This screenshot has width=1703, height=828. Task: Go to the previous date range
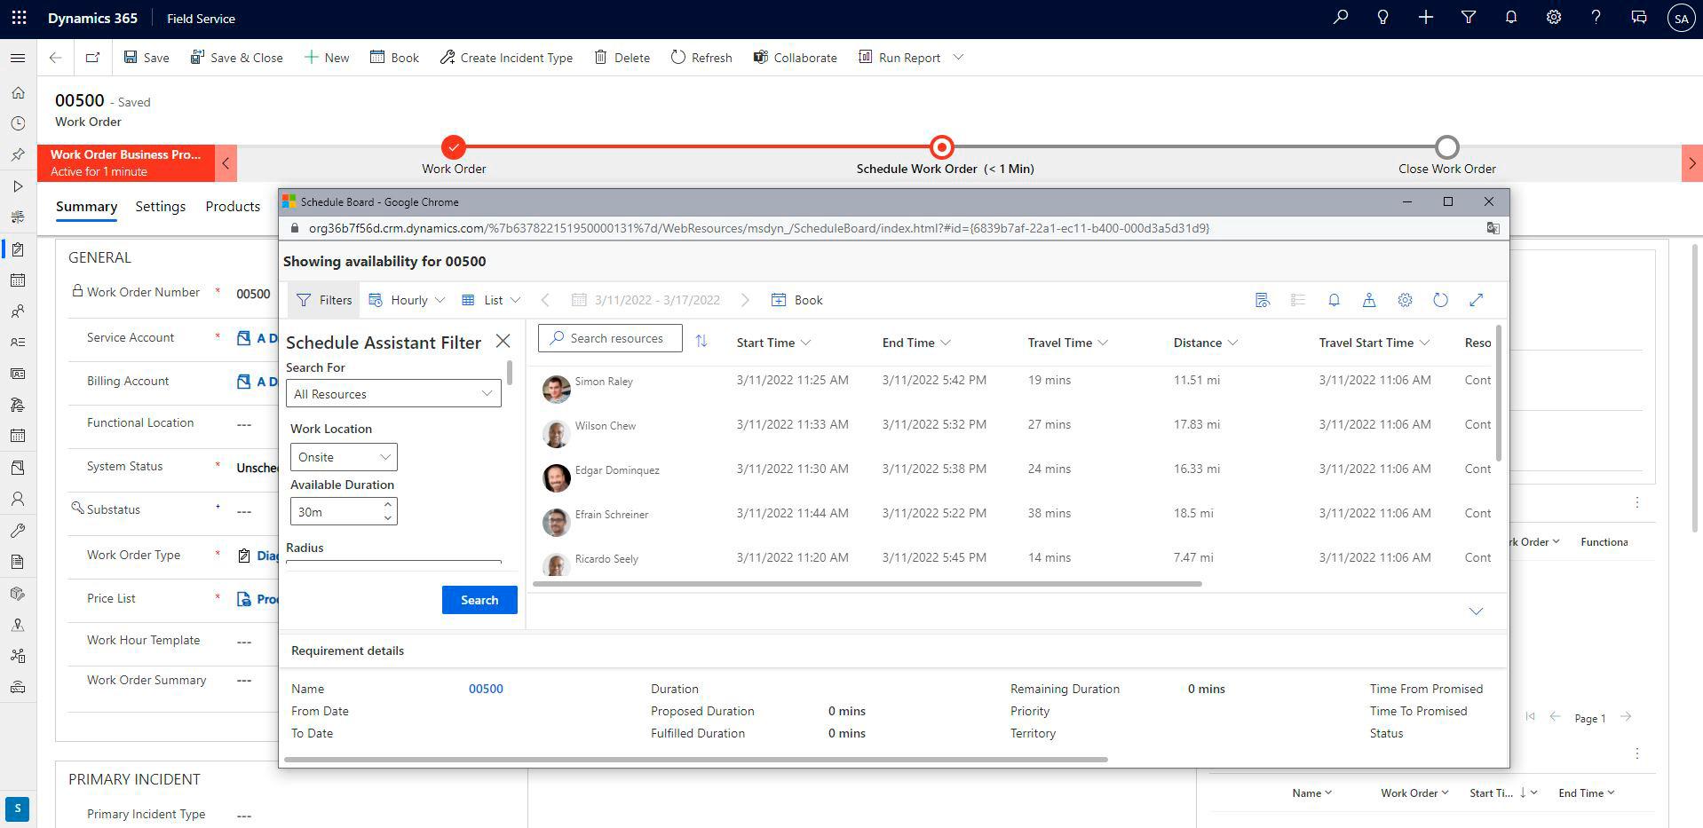(x=545, y=300)
